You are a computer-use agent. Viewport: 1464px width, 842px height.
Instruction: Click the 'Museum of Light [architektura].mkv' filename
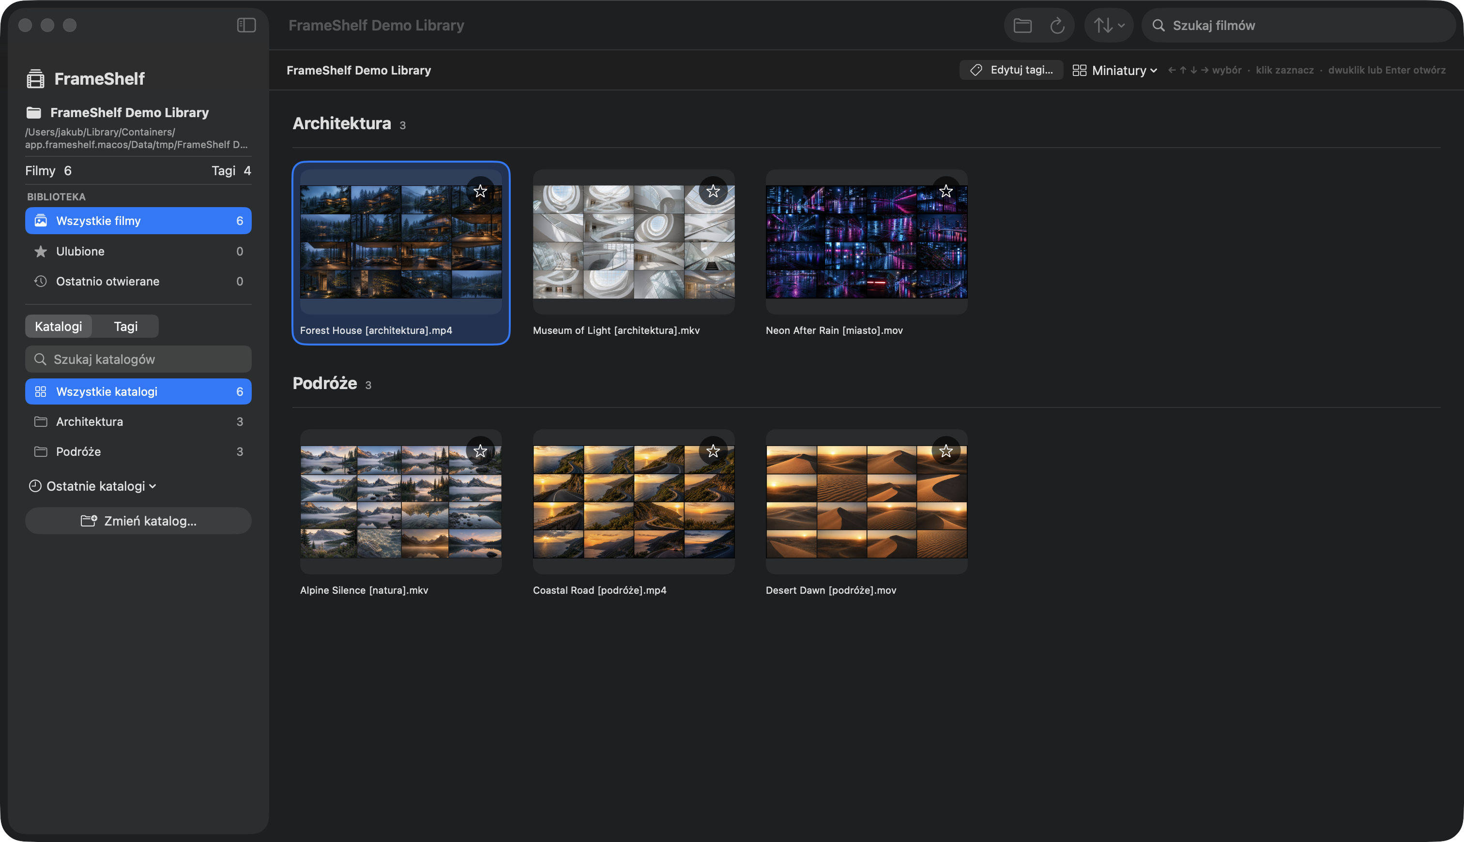point(616,330)
